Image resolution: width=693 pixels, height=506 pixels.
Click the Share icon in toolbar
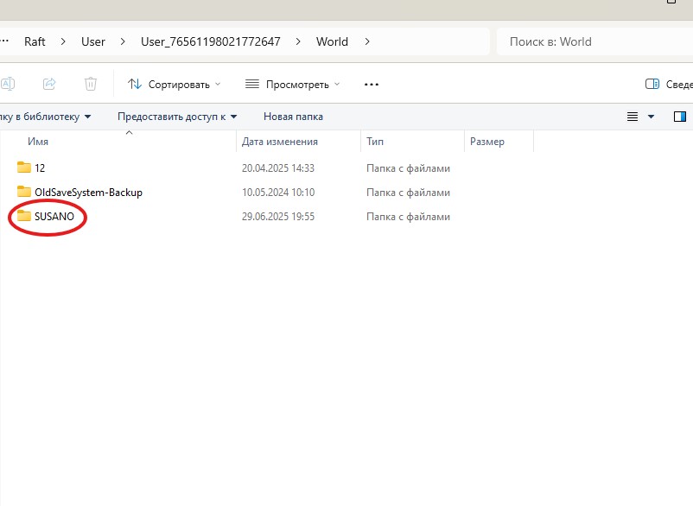49,84
